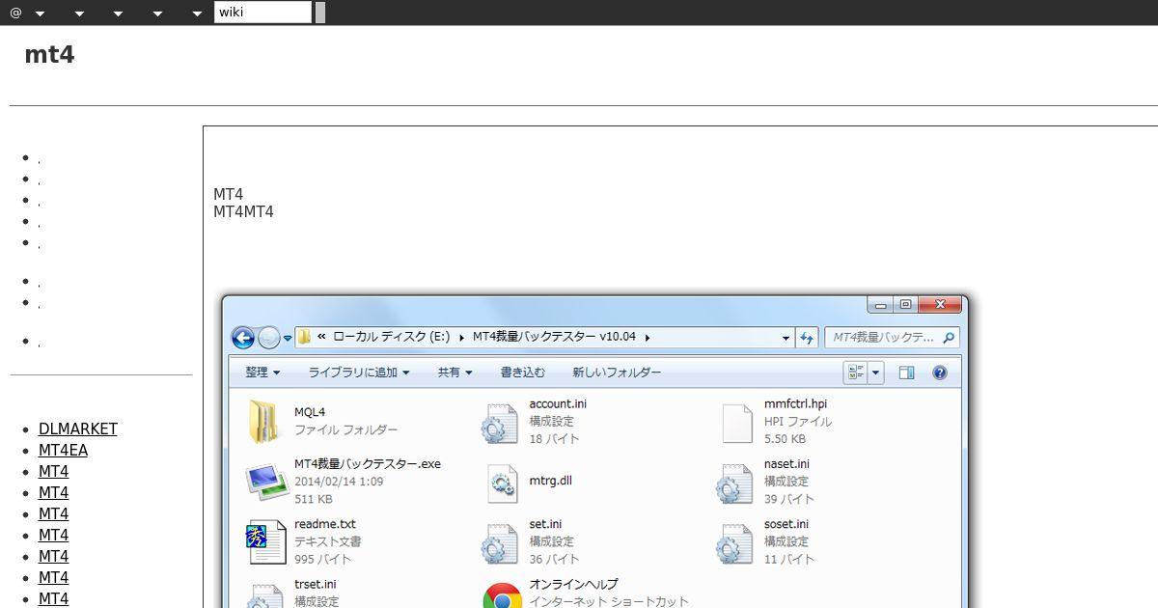The image size is (1158, 608).
Task: Click the button beside wiki search box
Action: (320, 13)
